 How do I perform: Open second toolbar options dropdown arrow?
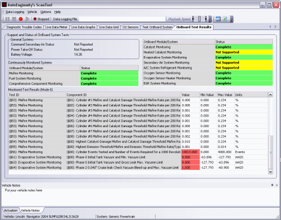[232, 19]
